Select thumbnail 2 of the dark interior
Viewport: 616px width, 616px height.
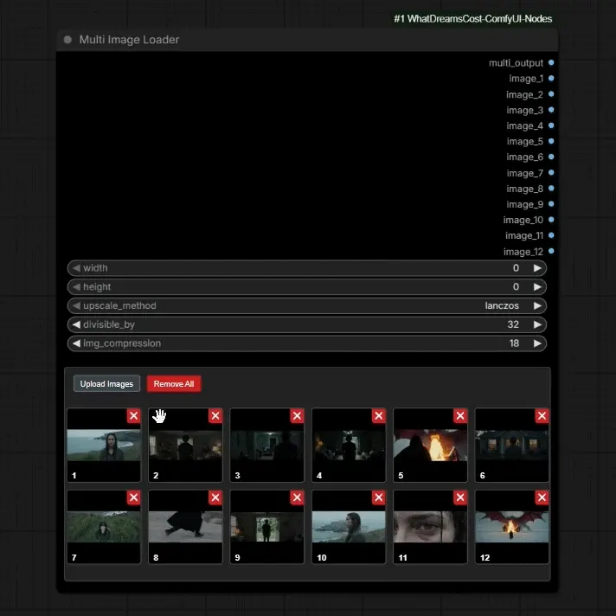point(185,445)
